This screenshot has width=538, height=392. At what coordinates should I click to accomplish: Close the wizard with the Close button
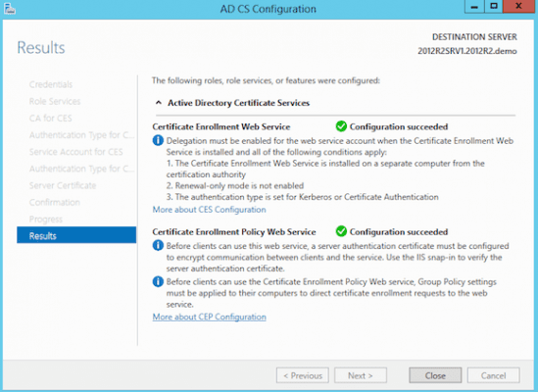(x=435, y=375)
